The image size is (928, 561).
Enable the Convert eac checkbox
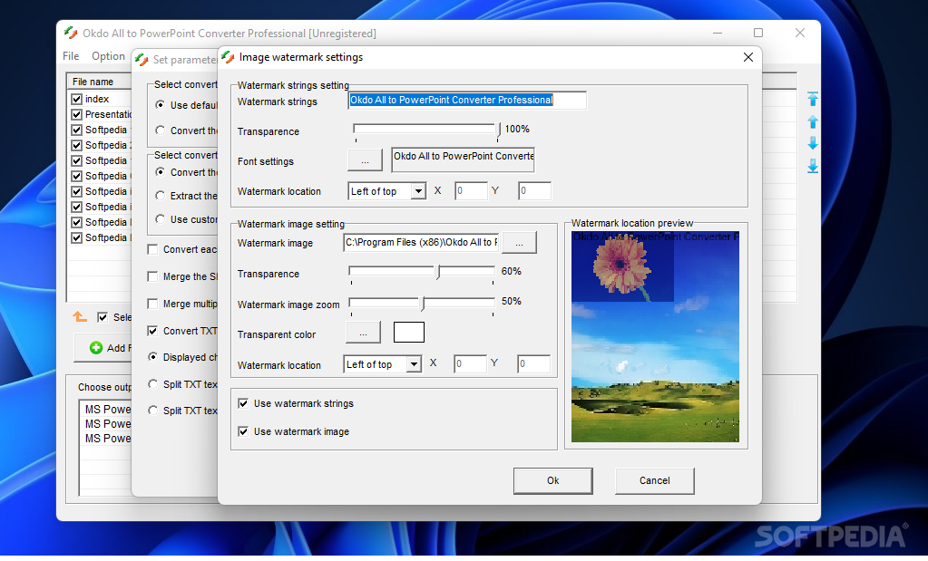[152, 249]
